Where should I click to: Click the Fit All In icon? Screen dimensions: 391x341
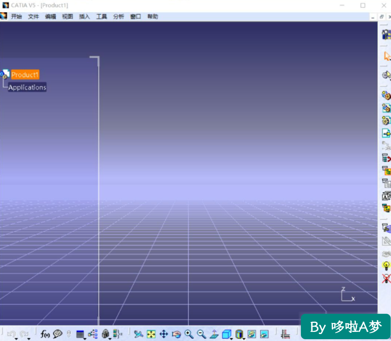coord(151,334)
